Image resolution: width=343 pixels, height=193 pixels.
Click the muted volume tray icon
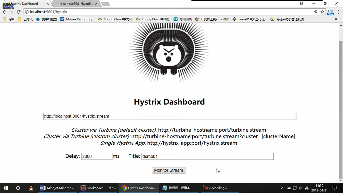300,188
